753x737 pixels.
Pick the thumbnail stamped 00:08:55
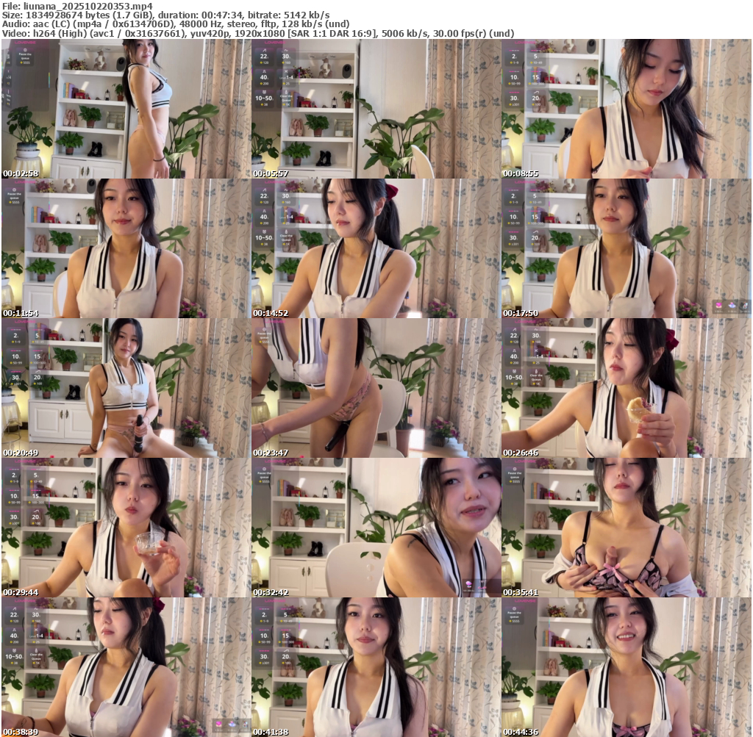tap(627, 109)
